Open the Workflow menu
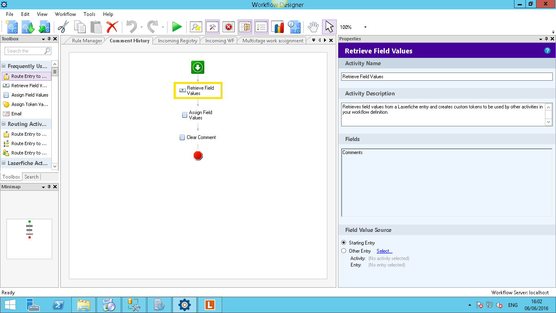This screenshot has height=313, width=556. [x=65, y=14]
